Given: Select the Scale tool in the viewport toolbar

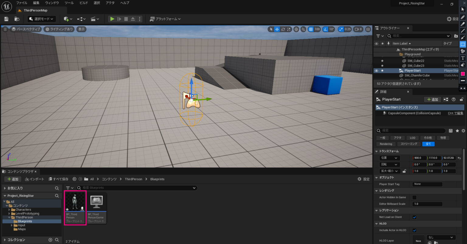Looking at the screenshot, I should point(289,29).
